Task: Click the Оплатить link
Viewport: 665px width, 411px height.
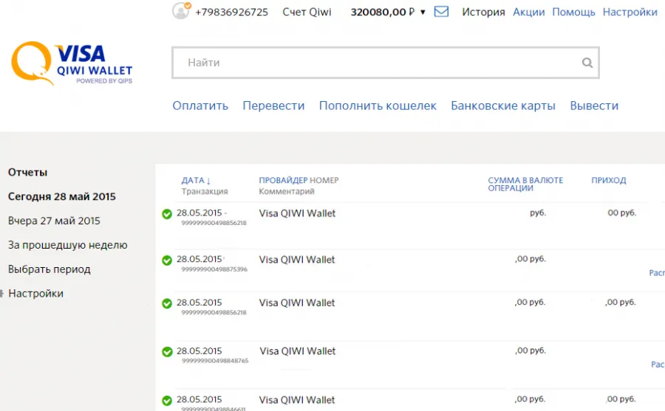Action: 200,106
